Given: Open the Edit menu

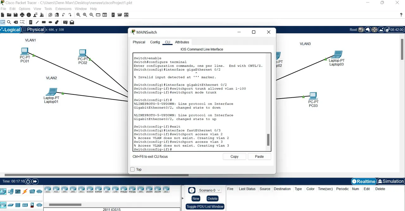Looking at the screenshot, I should click(x=12, y=9).
